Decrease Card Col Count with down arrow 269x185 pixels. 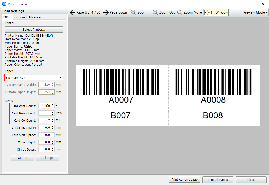click(53, 122)
